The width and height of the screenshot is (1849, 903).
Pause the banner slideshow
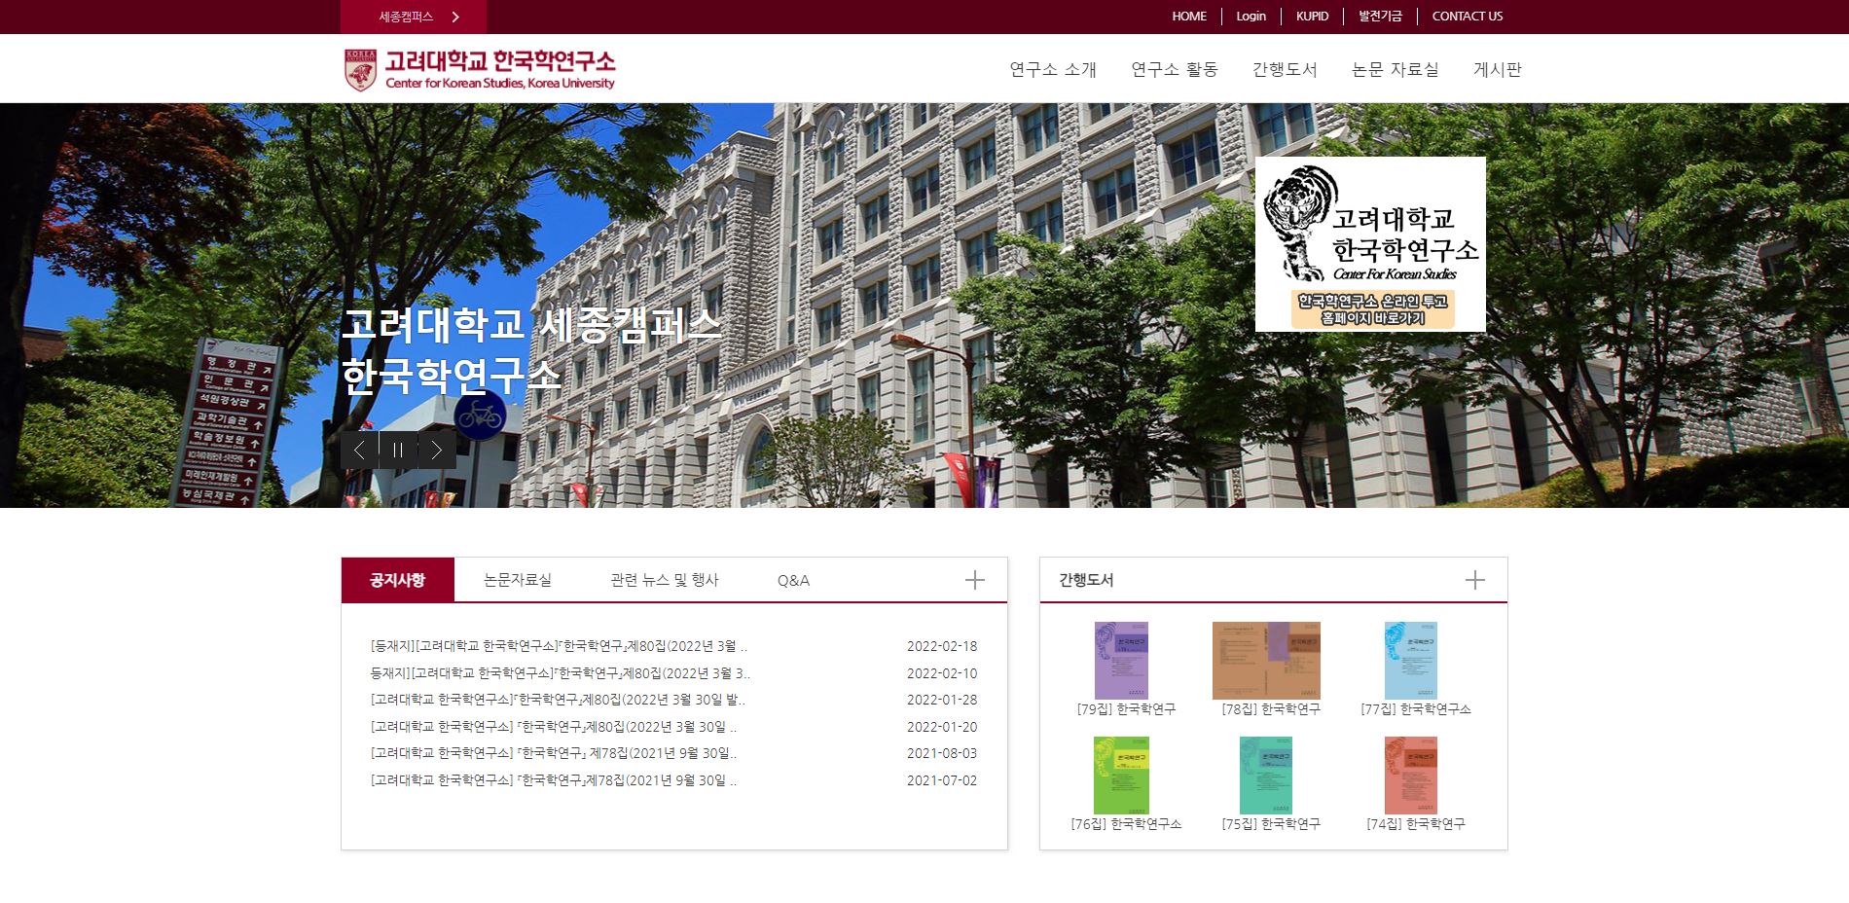(x=398, y=450)
